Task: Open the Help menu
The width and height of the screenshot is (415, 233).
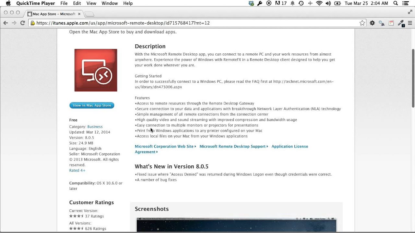Action: pyautogui.click(x=128, y=3)
